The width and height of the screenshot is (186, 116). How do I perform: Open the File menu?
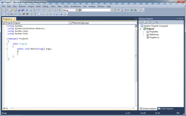point(3,6)
